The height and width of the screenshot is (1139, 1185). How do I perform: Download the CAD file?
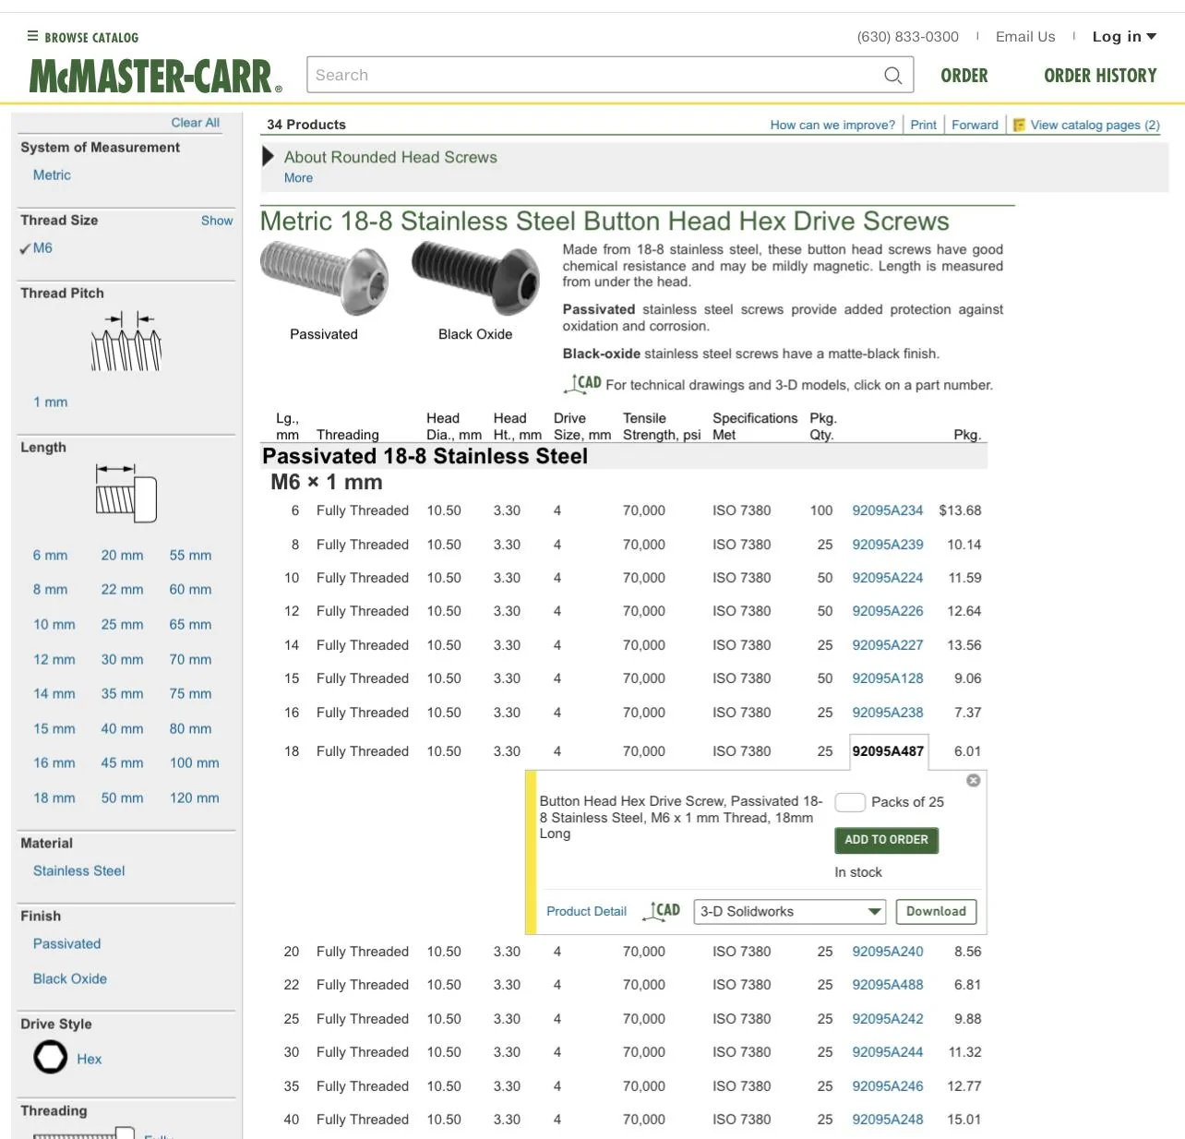[x=936, y=912]
